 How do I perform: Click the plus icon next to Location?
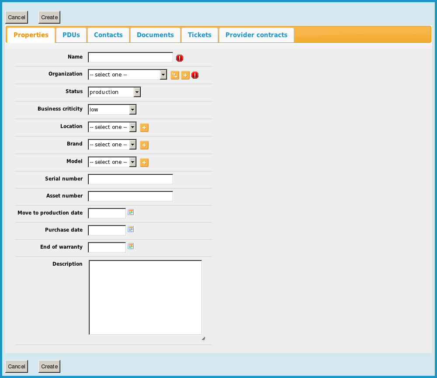tap(144, 128)
